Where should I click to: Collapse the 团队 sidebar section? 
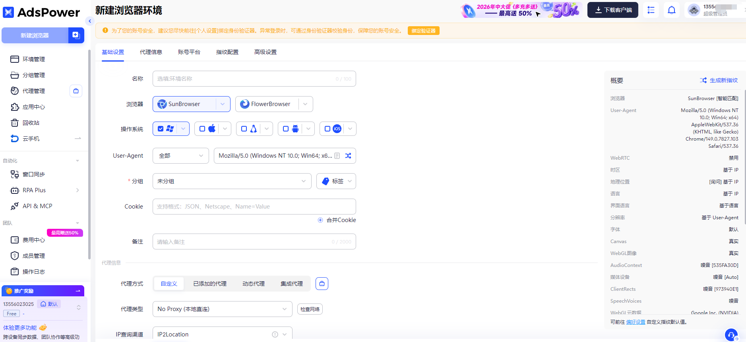[78, 223]
